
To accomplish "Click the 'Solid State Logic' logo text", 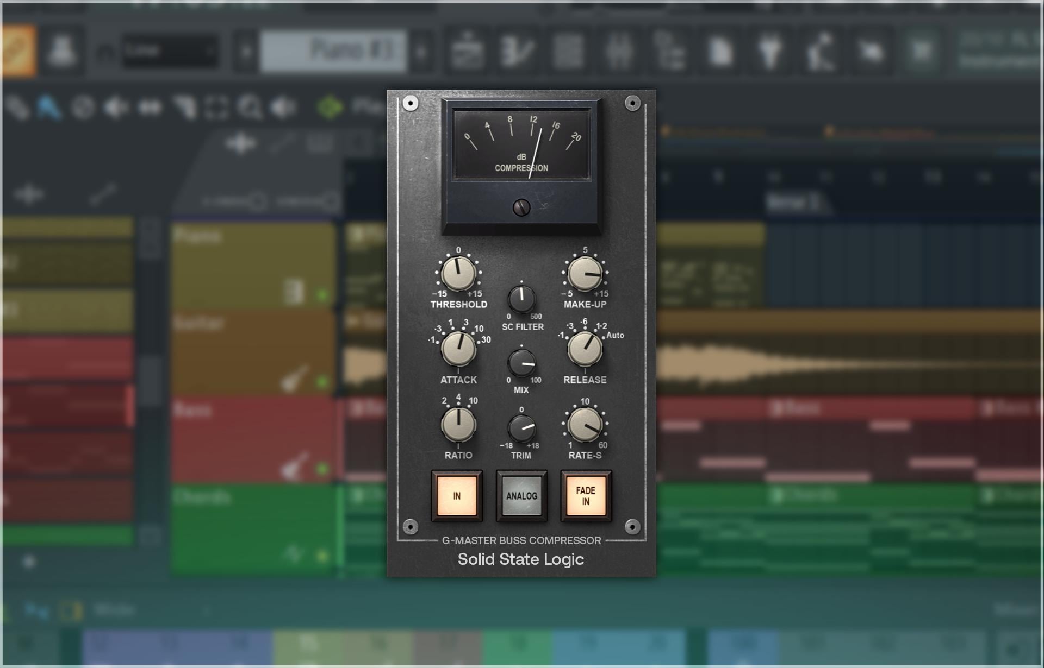I will pos(521,559).
